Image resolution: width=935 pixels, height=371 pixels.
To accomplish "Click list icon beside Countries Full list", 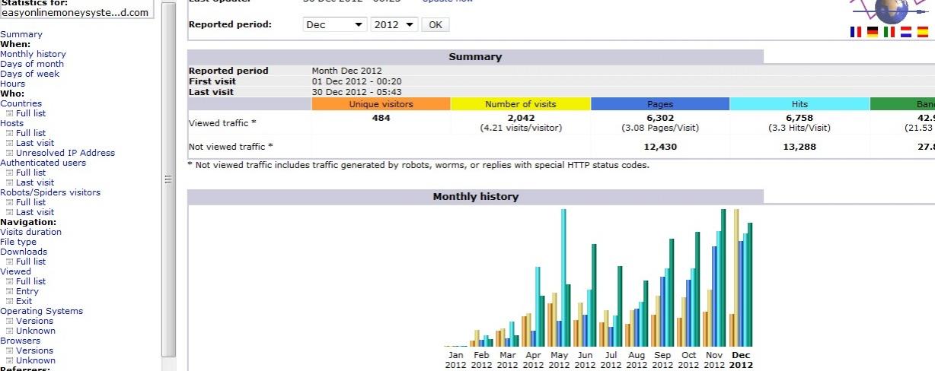I will coord(10,113).
